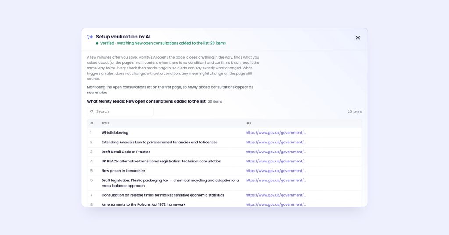Open the URL for New prison in Lancashire
This screenshot has width=449, height=235.
click(275, 170)
